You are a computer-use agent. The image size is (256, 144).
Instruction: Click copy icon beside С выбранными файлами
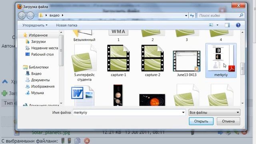[x=77, y=141]
